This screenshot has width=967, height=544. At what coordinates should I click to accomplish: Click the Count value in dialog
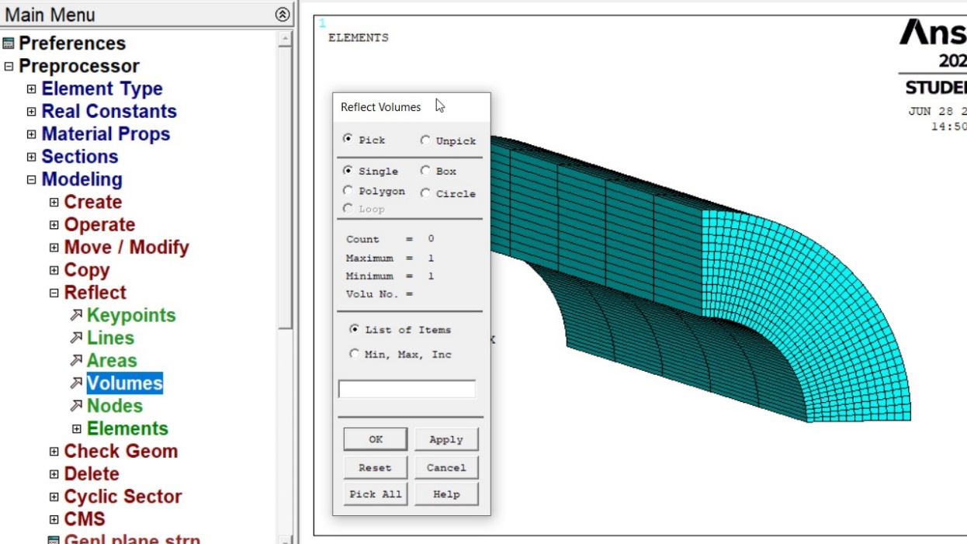point(431,239)
